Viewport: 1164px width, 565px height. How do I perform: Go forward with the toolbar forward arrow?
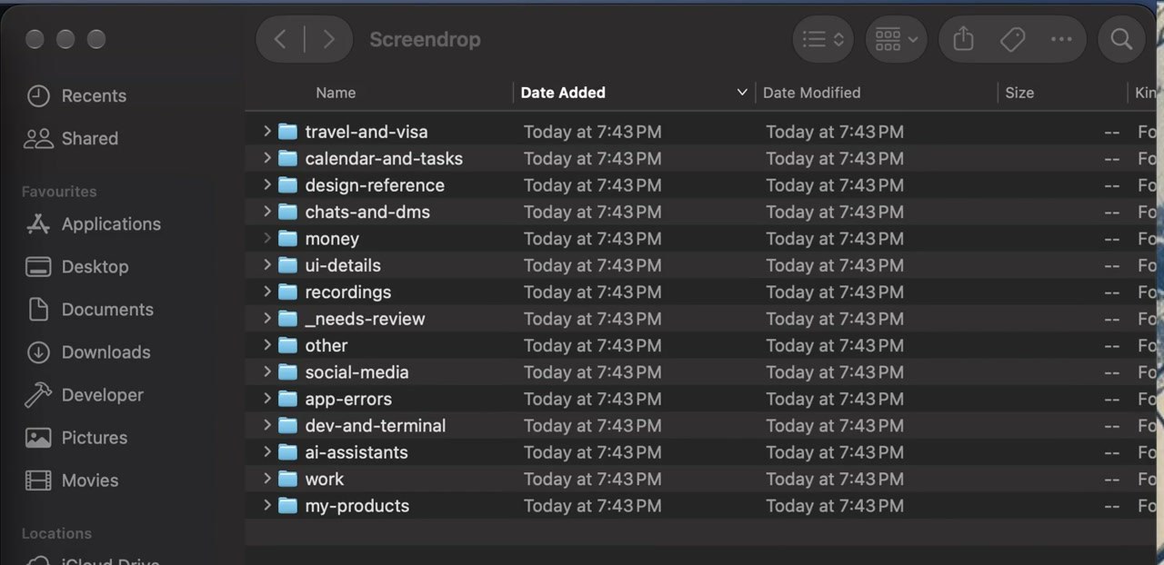pyautogui.click(x=328, y=39)
